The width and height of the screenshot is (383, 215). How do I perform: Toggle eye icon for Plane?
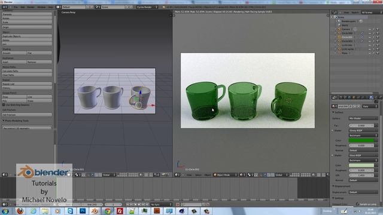pos(370,53)
